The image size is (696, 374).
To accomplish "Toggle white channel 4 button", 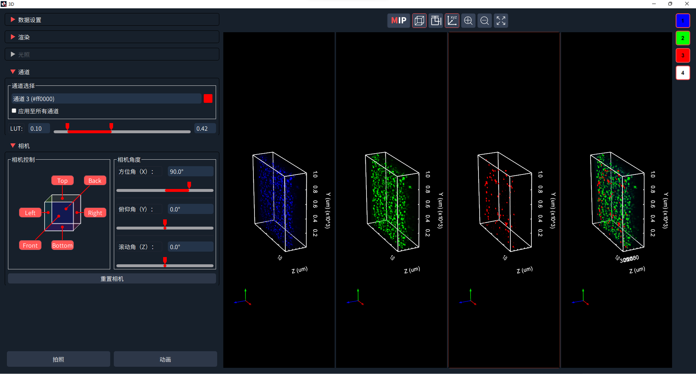I will pos(683,73).
